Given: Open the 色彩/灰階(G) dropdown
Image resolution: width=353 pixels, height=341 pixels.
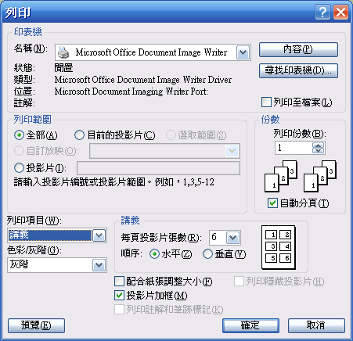Looking at the screenshot, I should coord(99,265).
